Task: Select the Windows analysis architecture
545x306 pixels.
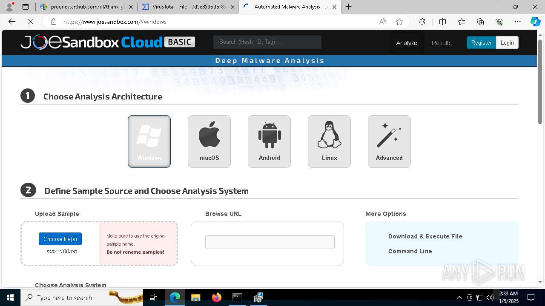Action: pos(149,142)
